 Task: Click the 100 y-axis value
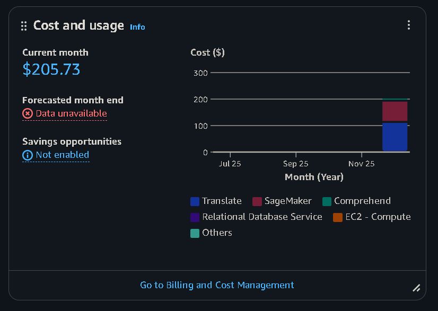200,126
